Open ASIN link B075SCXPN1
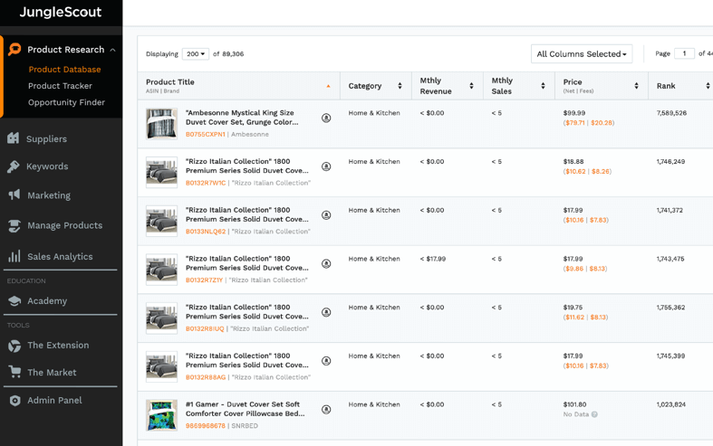 point(205,135)
